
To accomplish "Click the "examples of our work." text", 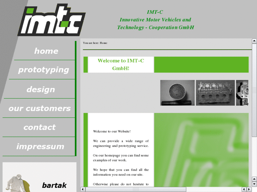I will coord(110,160).
